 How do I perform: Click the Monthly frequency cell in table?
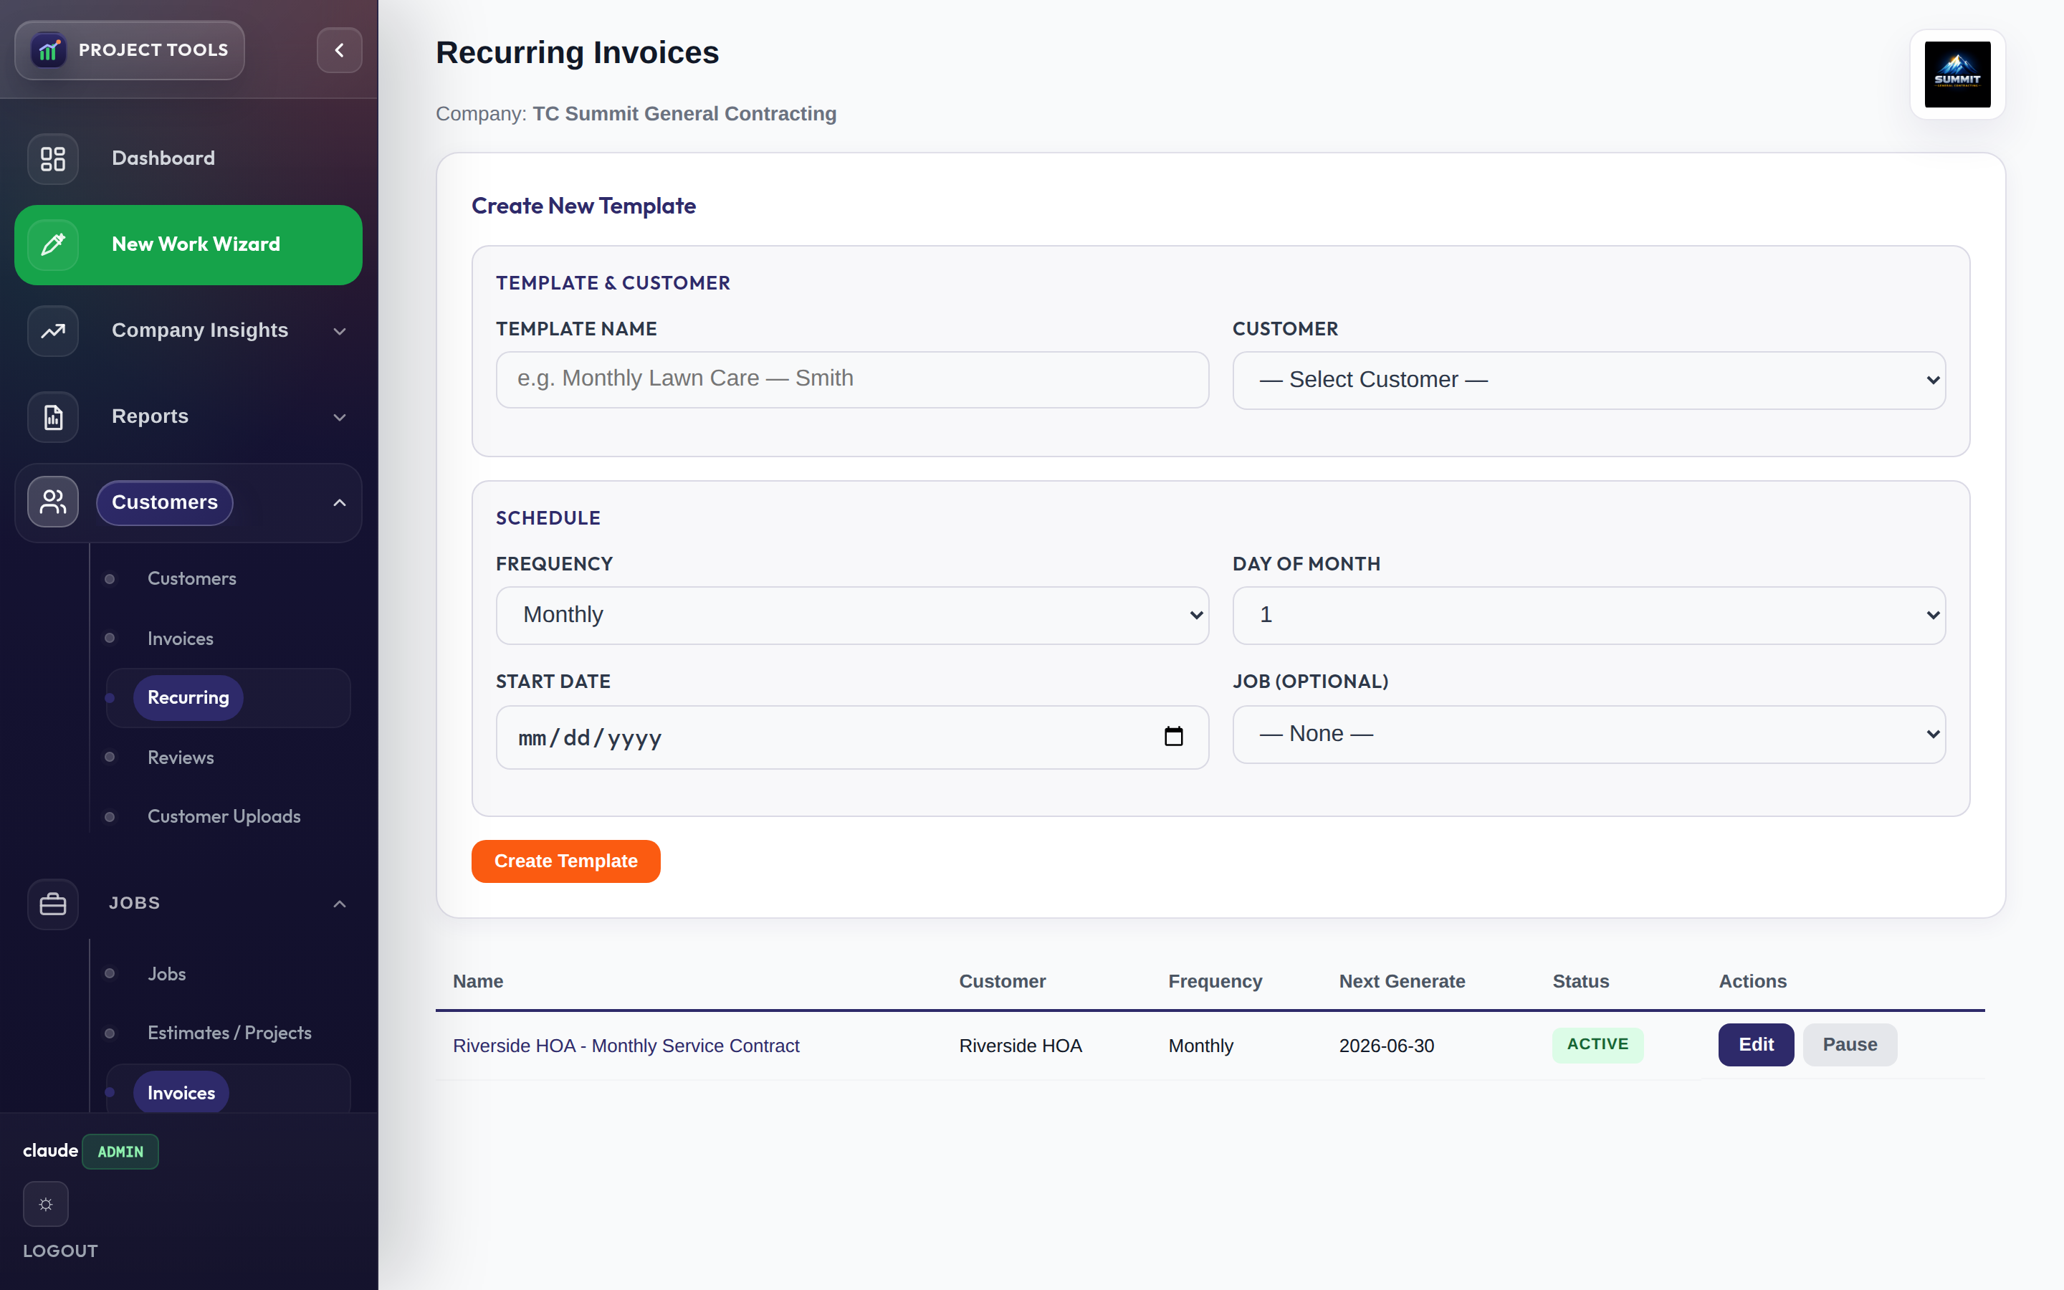1200,1046
